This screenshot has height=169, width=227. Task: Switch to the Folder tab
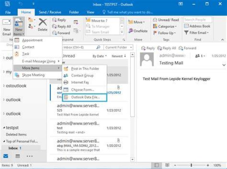tap(74, 12)
